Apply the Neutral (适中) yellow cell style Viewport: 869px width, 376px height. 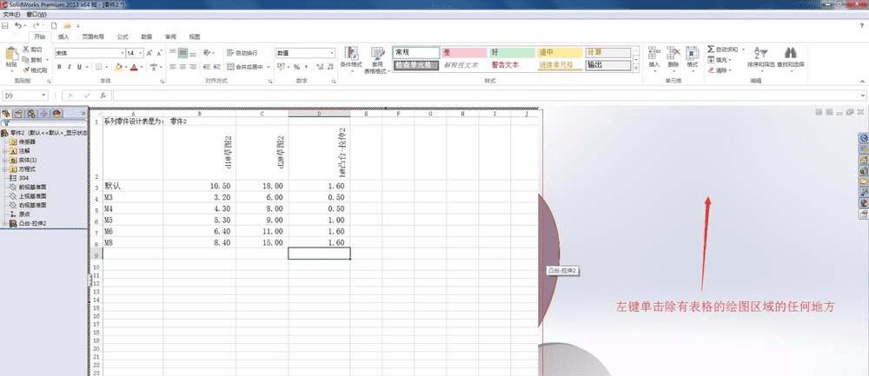click(x=560, y=52)
